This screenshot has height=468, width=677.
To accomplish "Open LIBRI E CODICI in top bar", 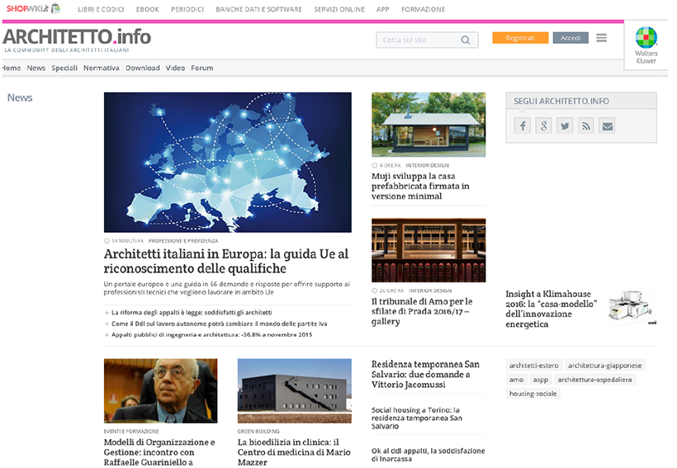I will tap(101, 9).
